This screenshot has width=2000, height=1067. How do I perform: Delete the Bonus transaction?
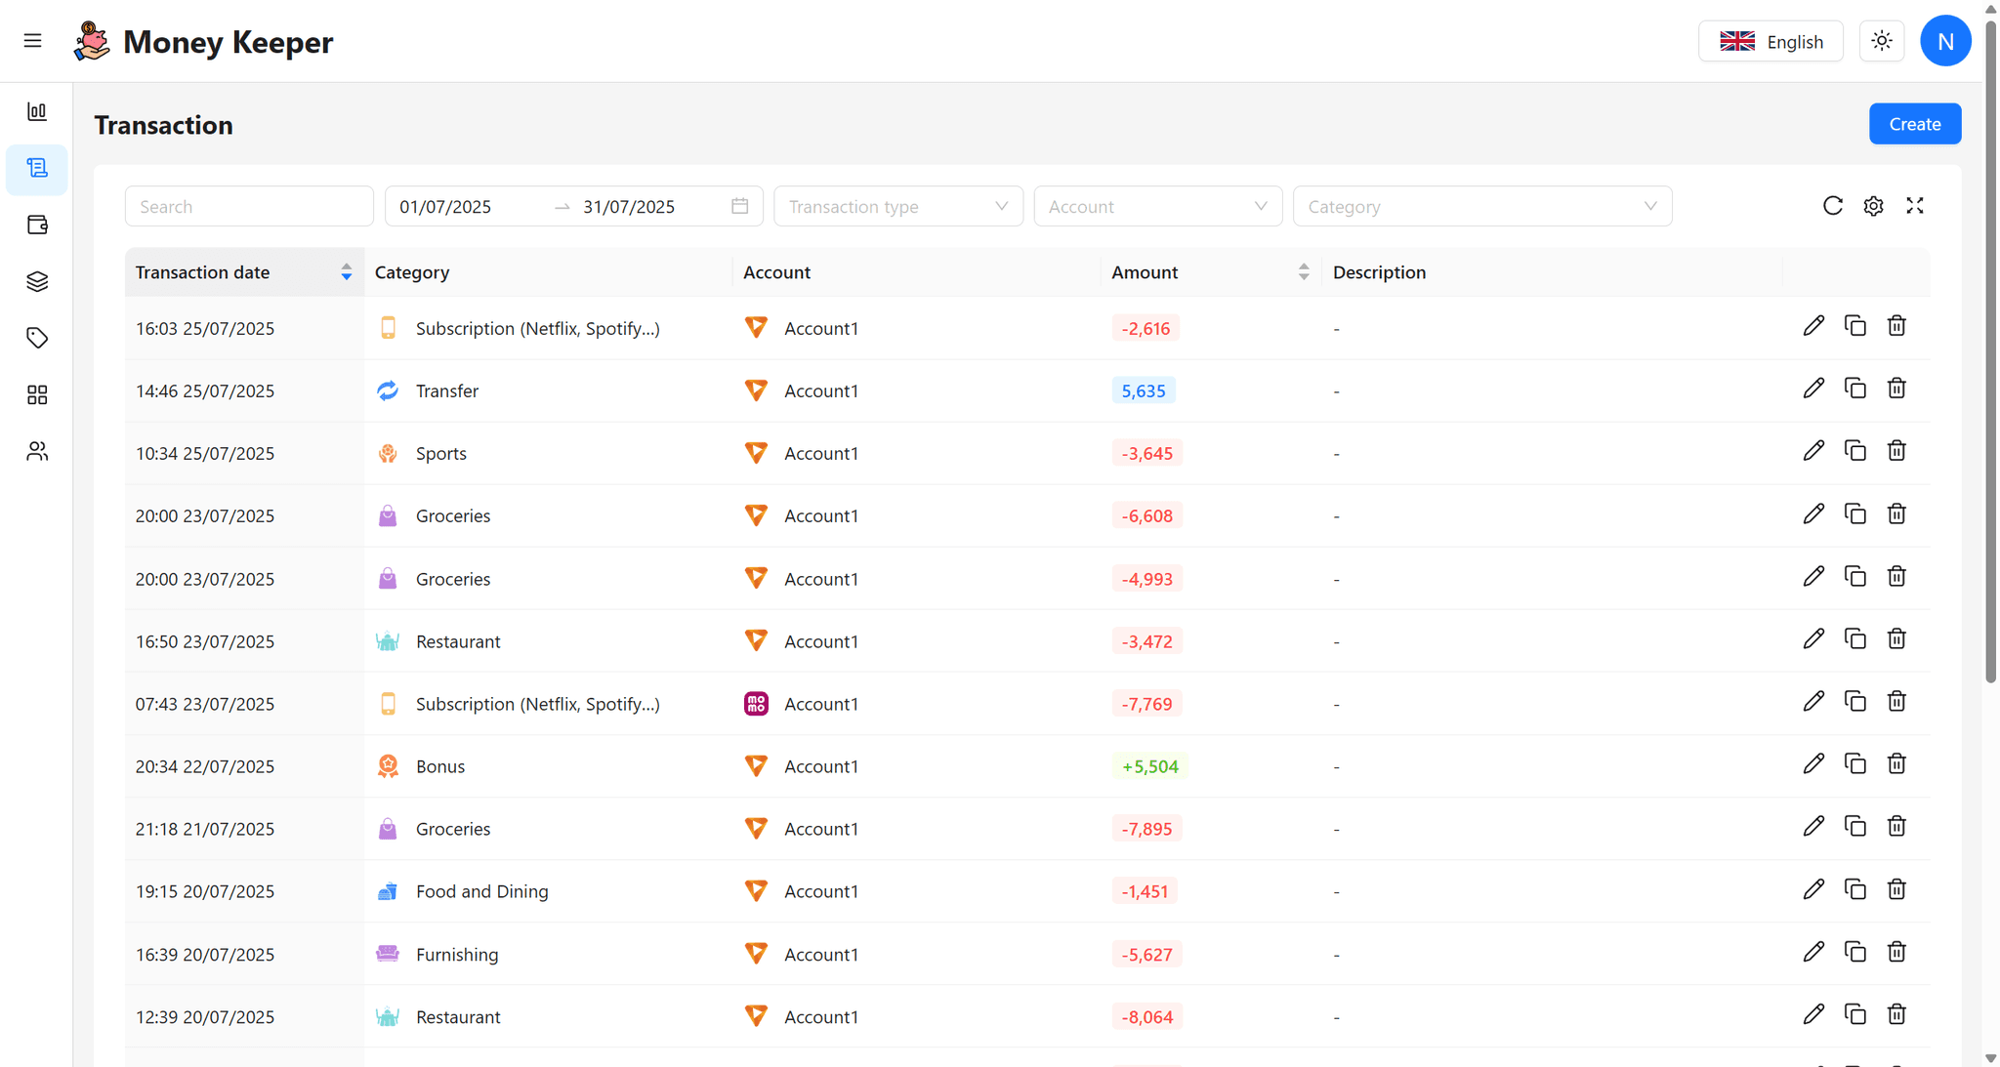[1896, 764]
